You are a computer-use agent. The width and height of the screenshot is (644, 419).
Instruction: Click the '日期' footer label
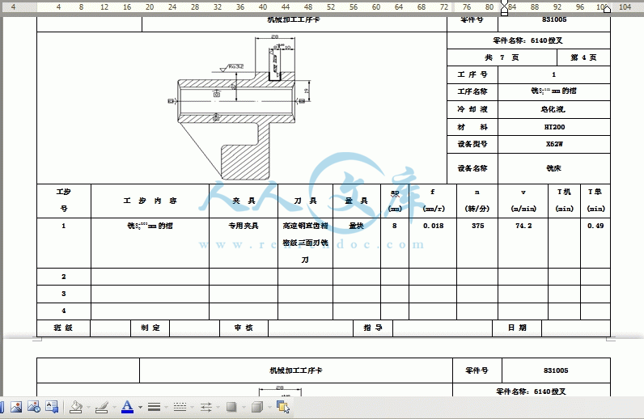pyautogui.click(x=517, y=328)
